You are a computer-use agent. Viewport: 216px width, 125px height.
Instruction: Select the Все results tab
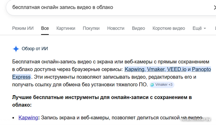[x=45, y=28]
